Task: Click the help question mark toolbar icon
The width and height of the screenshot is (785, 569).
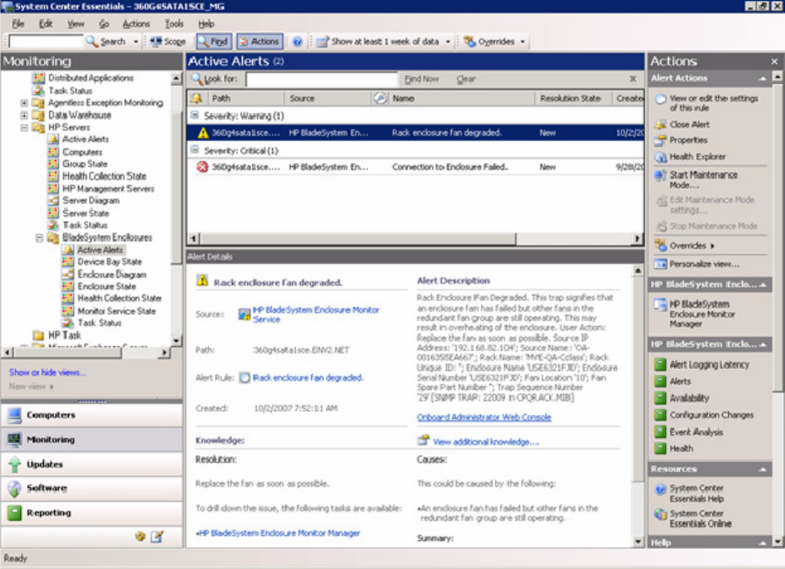Action: (x=297, y=41)
